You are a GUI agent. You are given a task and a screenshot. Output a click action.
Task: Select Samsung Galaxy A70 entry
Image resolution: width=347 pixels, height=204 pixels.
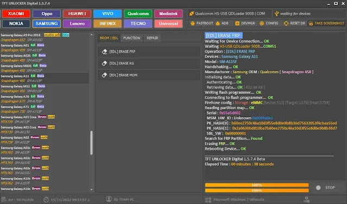45,99
